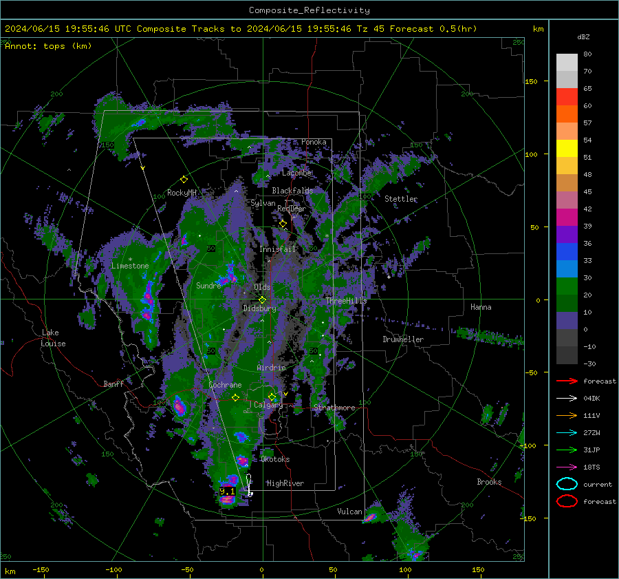The image size is (619, 579).
Task: Click the Vulcan label
Action: 349,512
